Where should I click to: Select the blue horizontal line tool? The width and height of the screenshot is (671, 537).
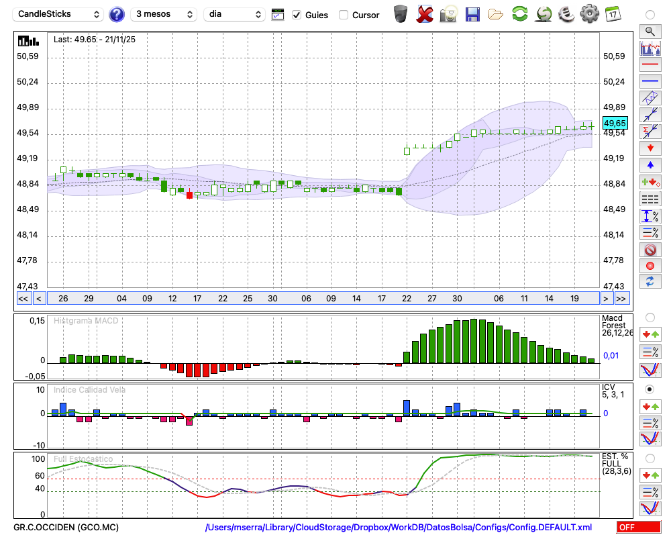[650, 81]
